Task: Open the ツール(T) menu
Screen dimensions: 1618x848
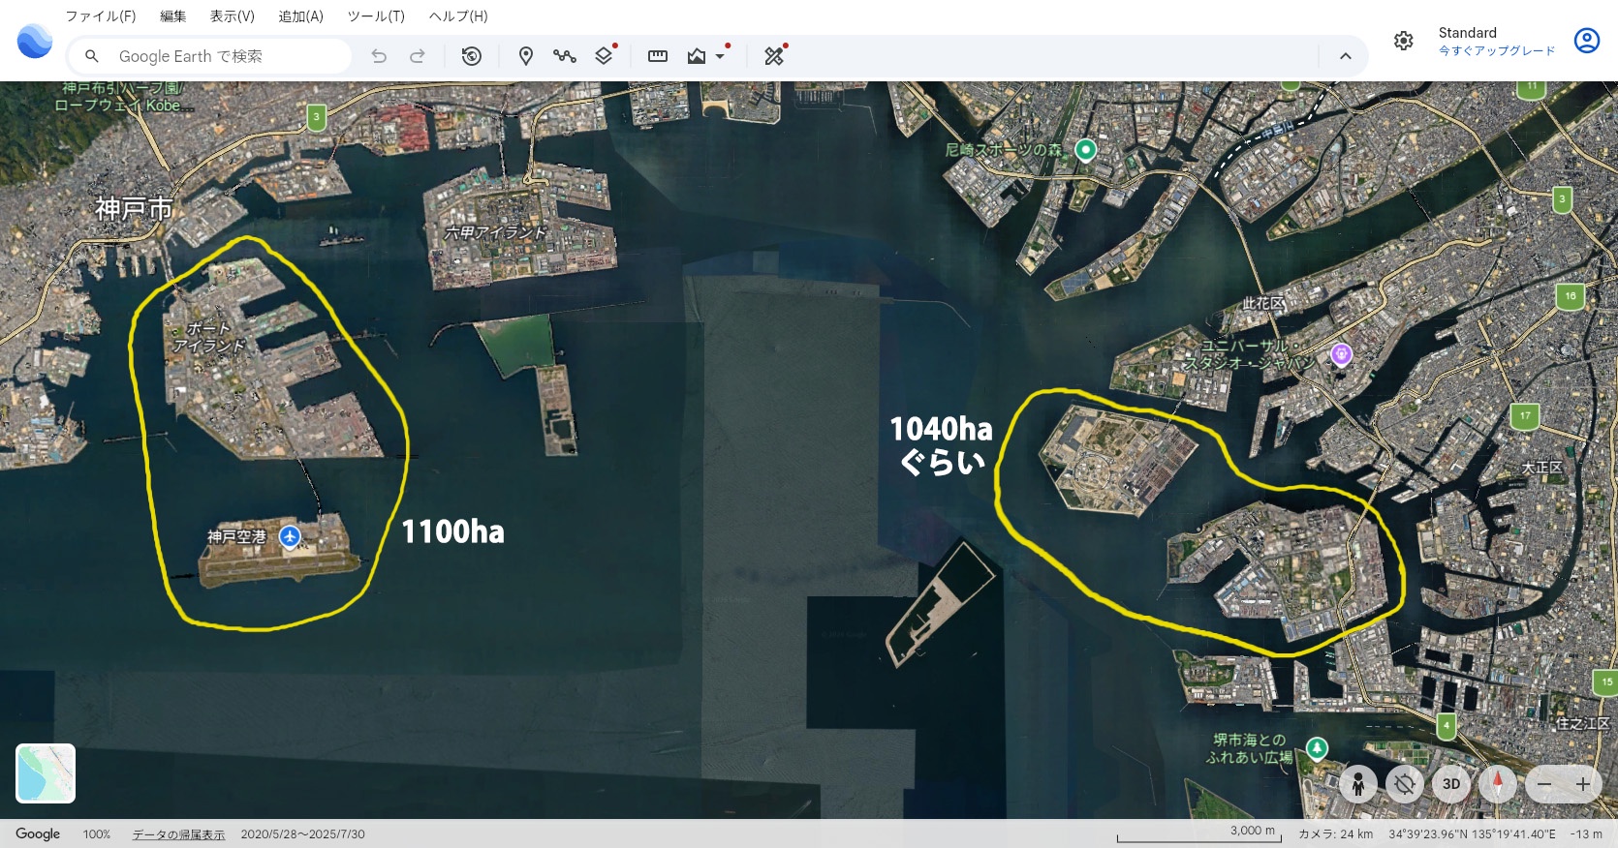Action: click(x=376, y=16)
